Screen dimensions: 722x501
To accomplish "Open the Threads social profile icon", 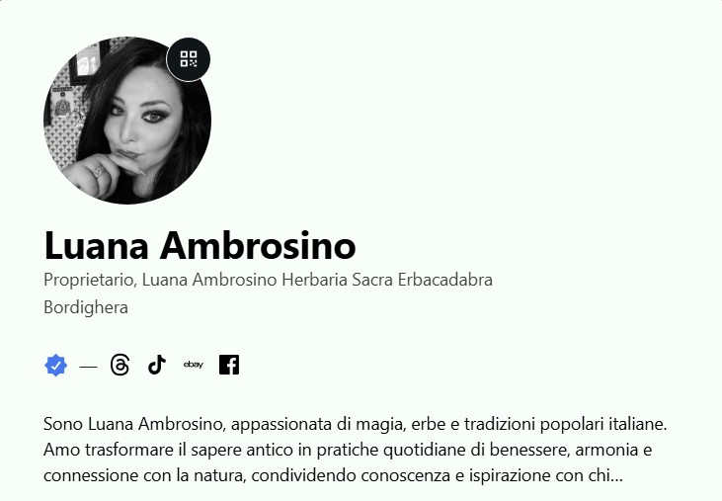I will 120,365.
